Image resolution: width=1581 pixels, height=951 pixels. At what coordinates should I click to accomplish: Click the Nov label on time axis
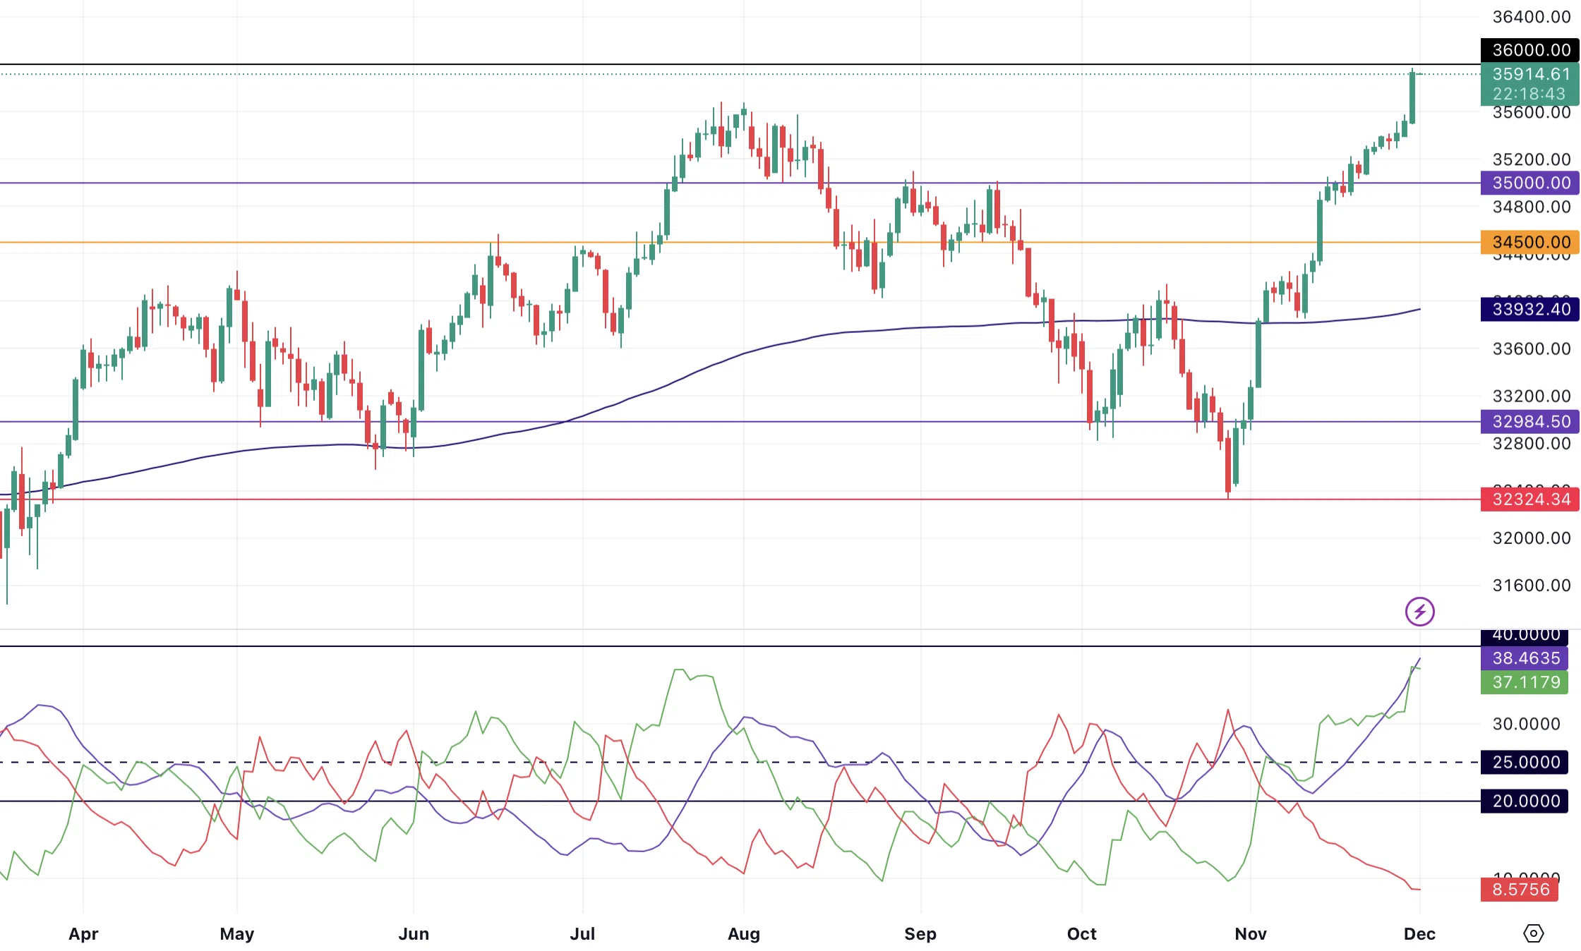[x=1251, y=934]
